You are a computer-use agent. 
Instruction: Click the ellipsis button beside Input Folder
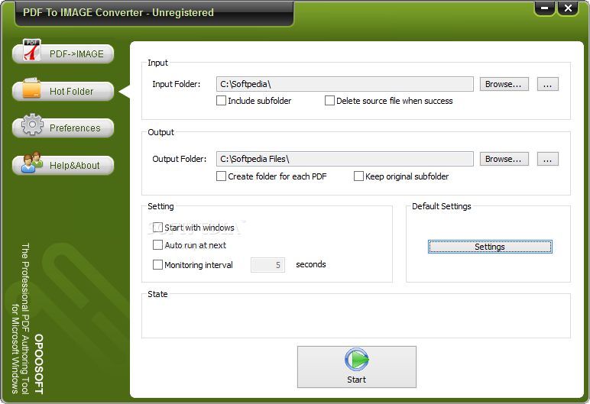(547, 84)
